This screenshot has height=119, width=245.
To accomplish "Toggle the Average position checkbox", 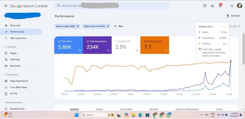I will 145,41.
